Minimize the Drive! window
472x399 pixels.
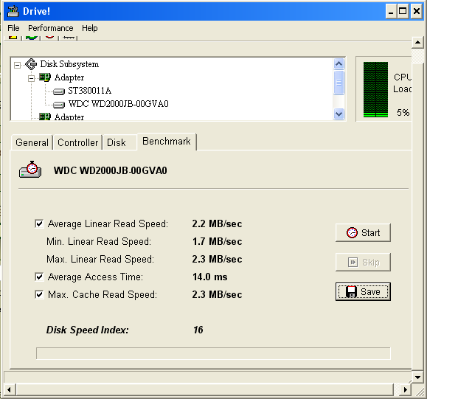(391, 12)
